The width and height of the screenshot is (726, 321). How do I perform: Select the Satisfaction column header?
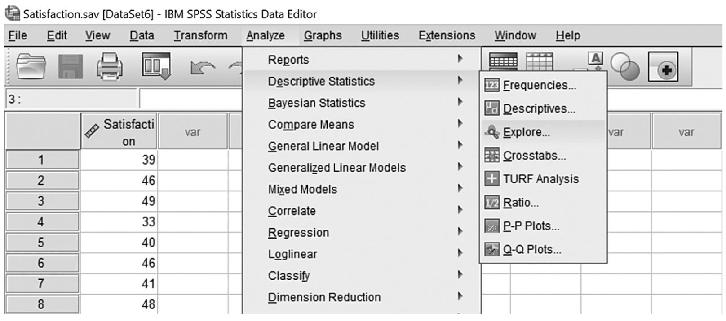click(x=119, y=131)
